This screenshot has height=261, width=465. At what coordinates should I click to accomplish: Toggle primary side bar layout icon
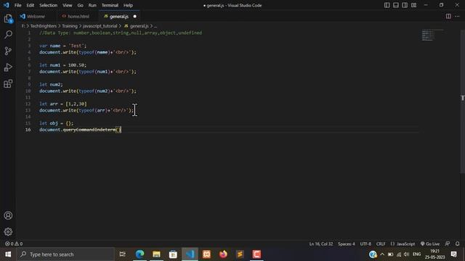[387, 5]
